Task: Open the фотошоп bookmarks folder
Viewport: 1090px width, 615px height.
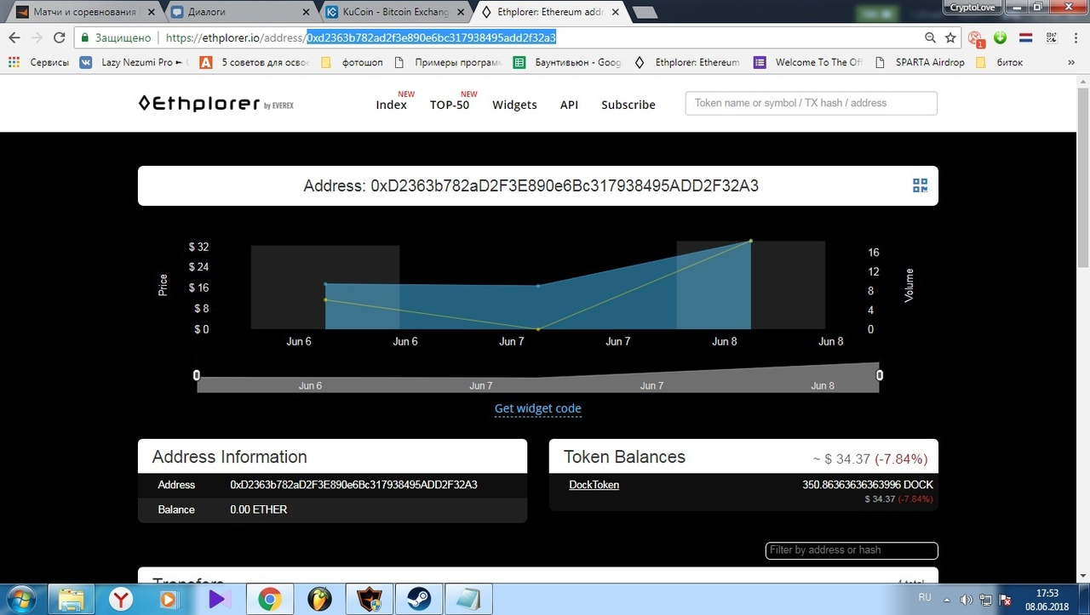Action: (353, 62)
